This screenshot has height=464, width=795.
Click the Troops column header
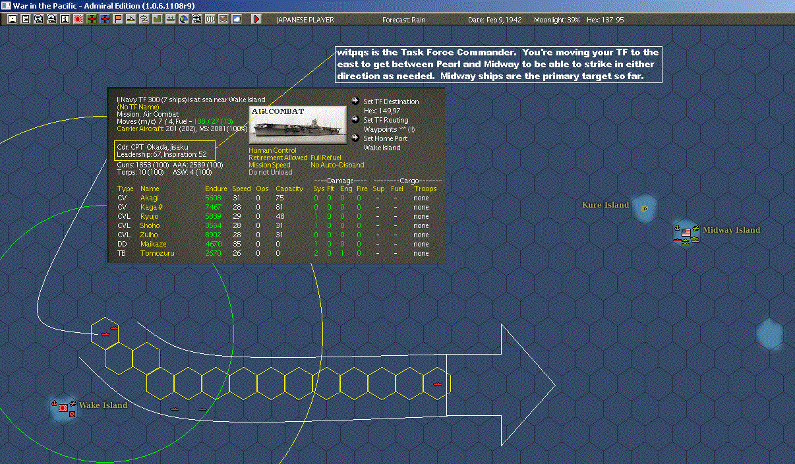tap(425, 188)
